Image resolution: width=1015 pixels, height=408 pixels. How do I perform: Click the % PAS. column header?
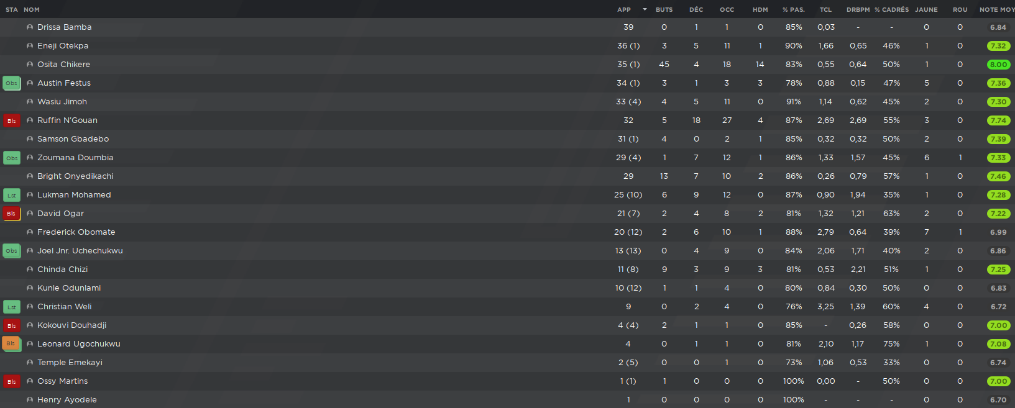tap(793, 9)
